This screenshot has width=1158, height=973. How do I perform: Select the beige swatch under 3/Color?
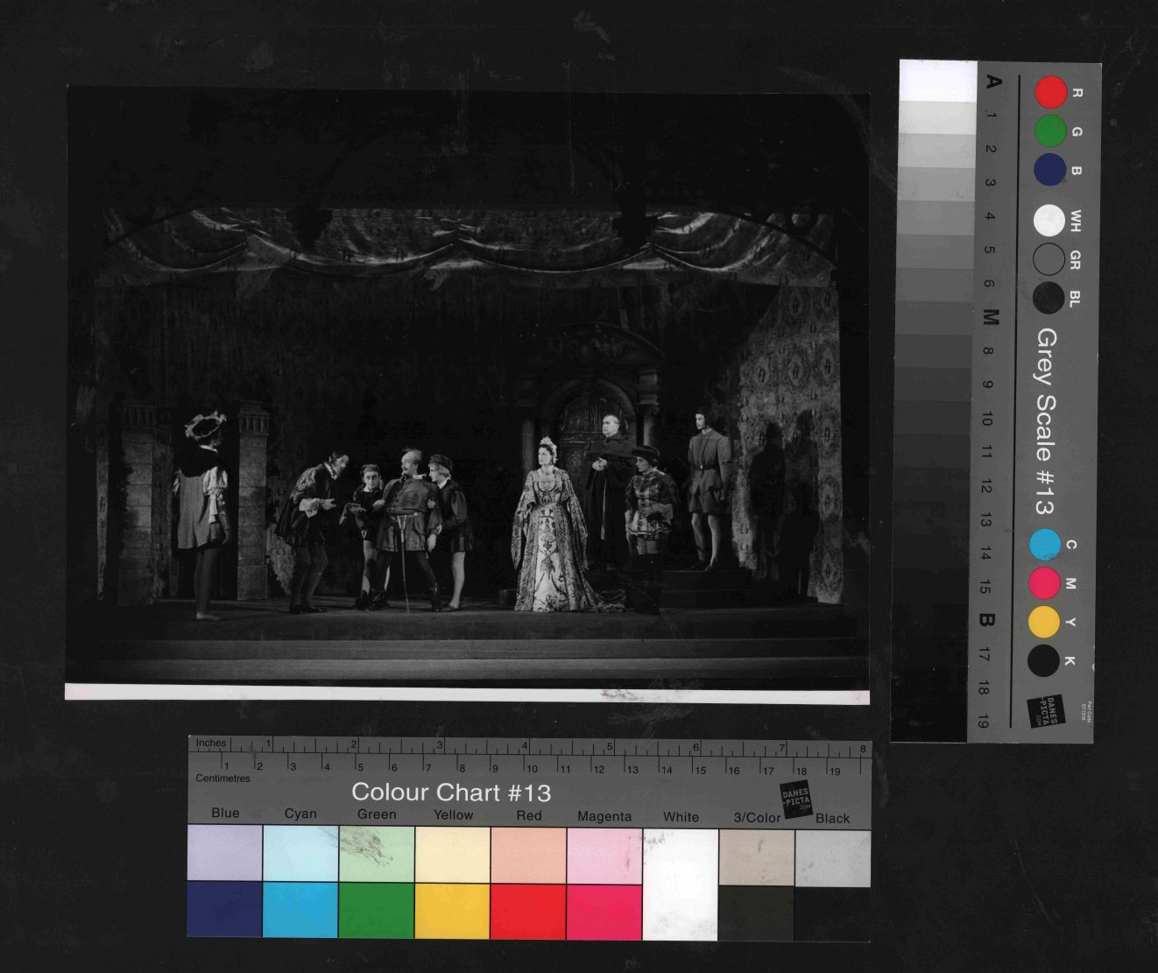click(x=756, y=857)
